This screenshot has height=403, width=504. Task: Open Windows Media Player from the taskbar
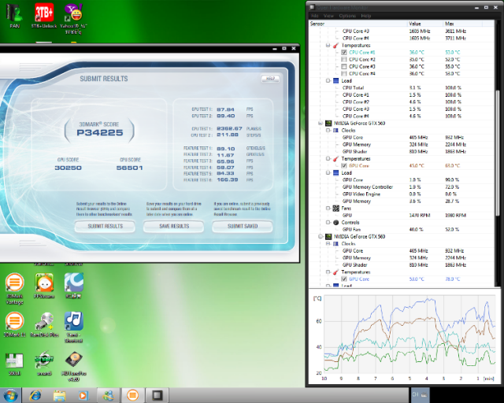click(x=83, y=395)
